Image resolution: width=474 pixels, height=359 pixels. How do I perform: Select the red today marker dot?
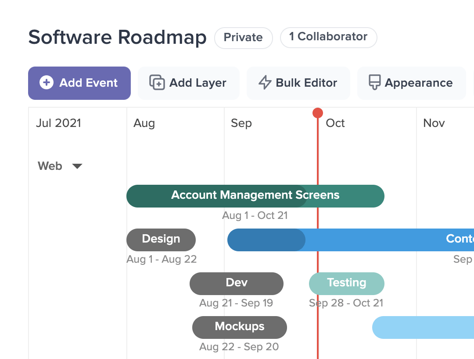point(318,113)
